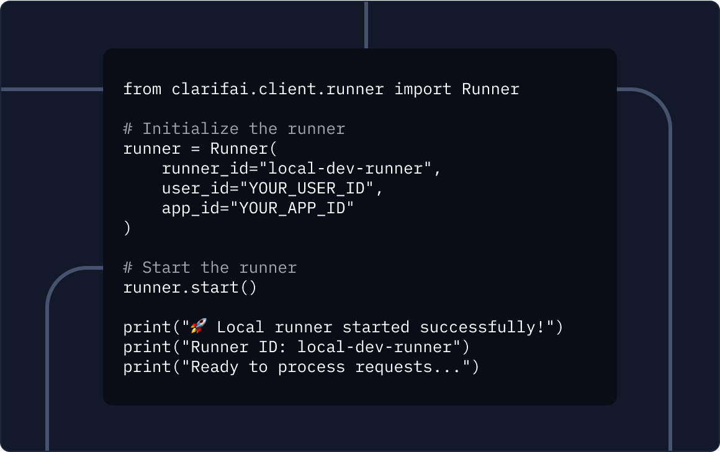This screenshot has width=720, height=452.
Task: Click the "Ready to process requests..." print line
Action: pyautogui.click(x=301, y=366)
